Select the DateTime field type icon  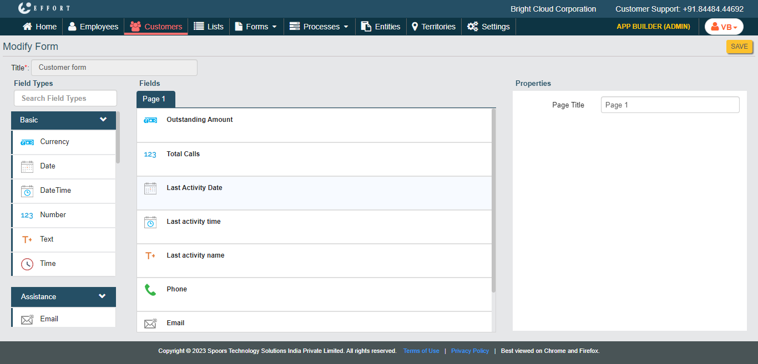[27, 191]
